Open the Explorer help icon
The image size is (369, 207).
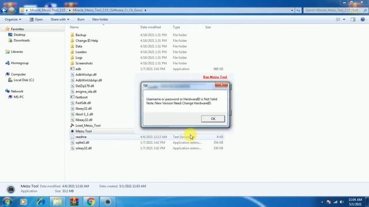[x=363, y=20]
